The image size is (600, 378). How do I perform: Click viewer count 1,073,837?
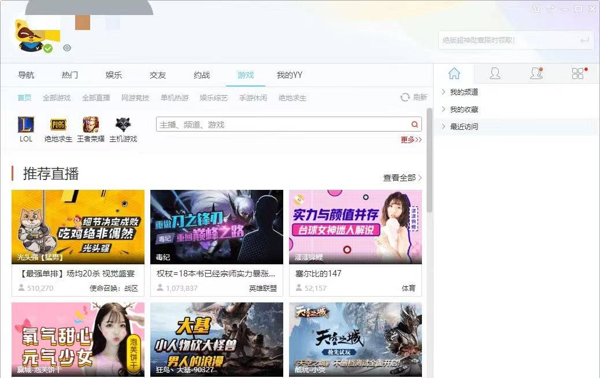click(x=182, y=288)
